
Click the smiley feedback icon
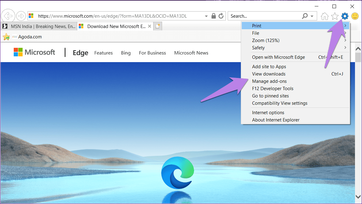(x=355, y=16)
